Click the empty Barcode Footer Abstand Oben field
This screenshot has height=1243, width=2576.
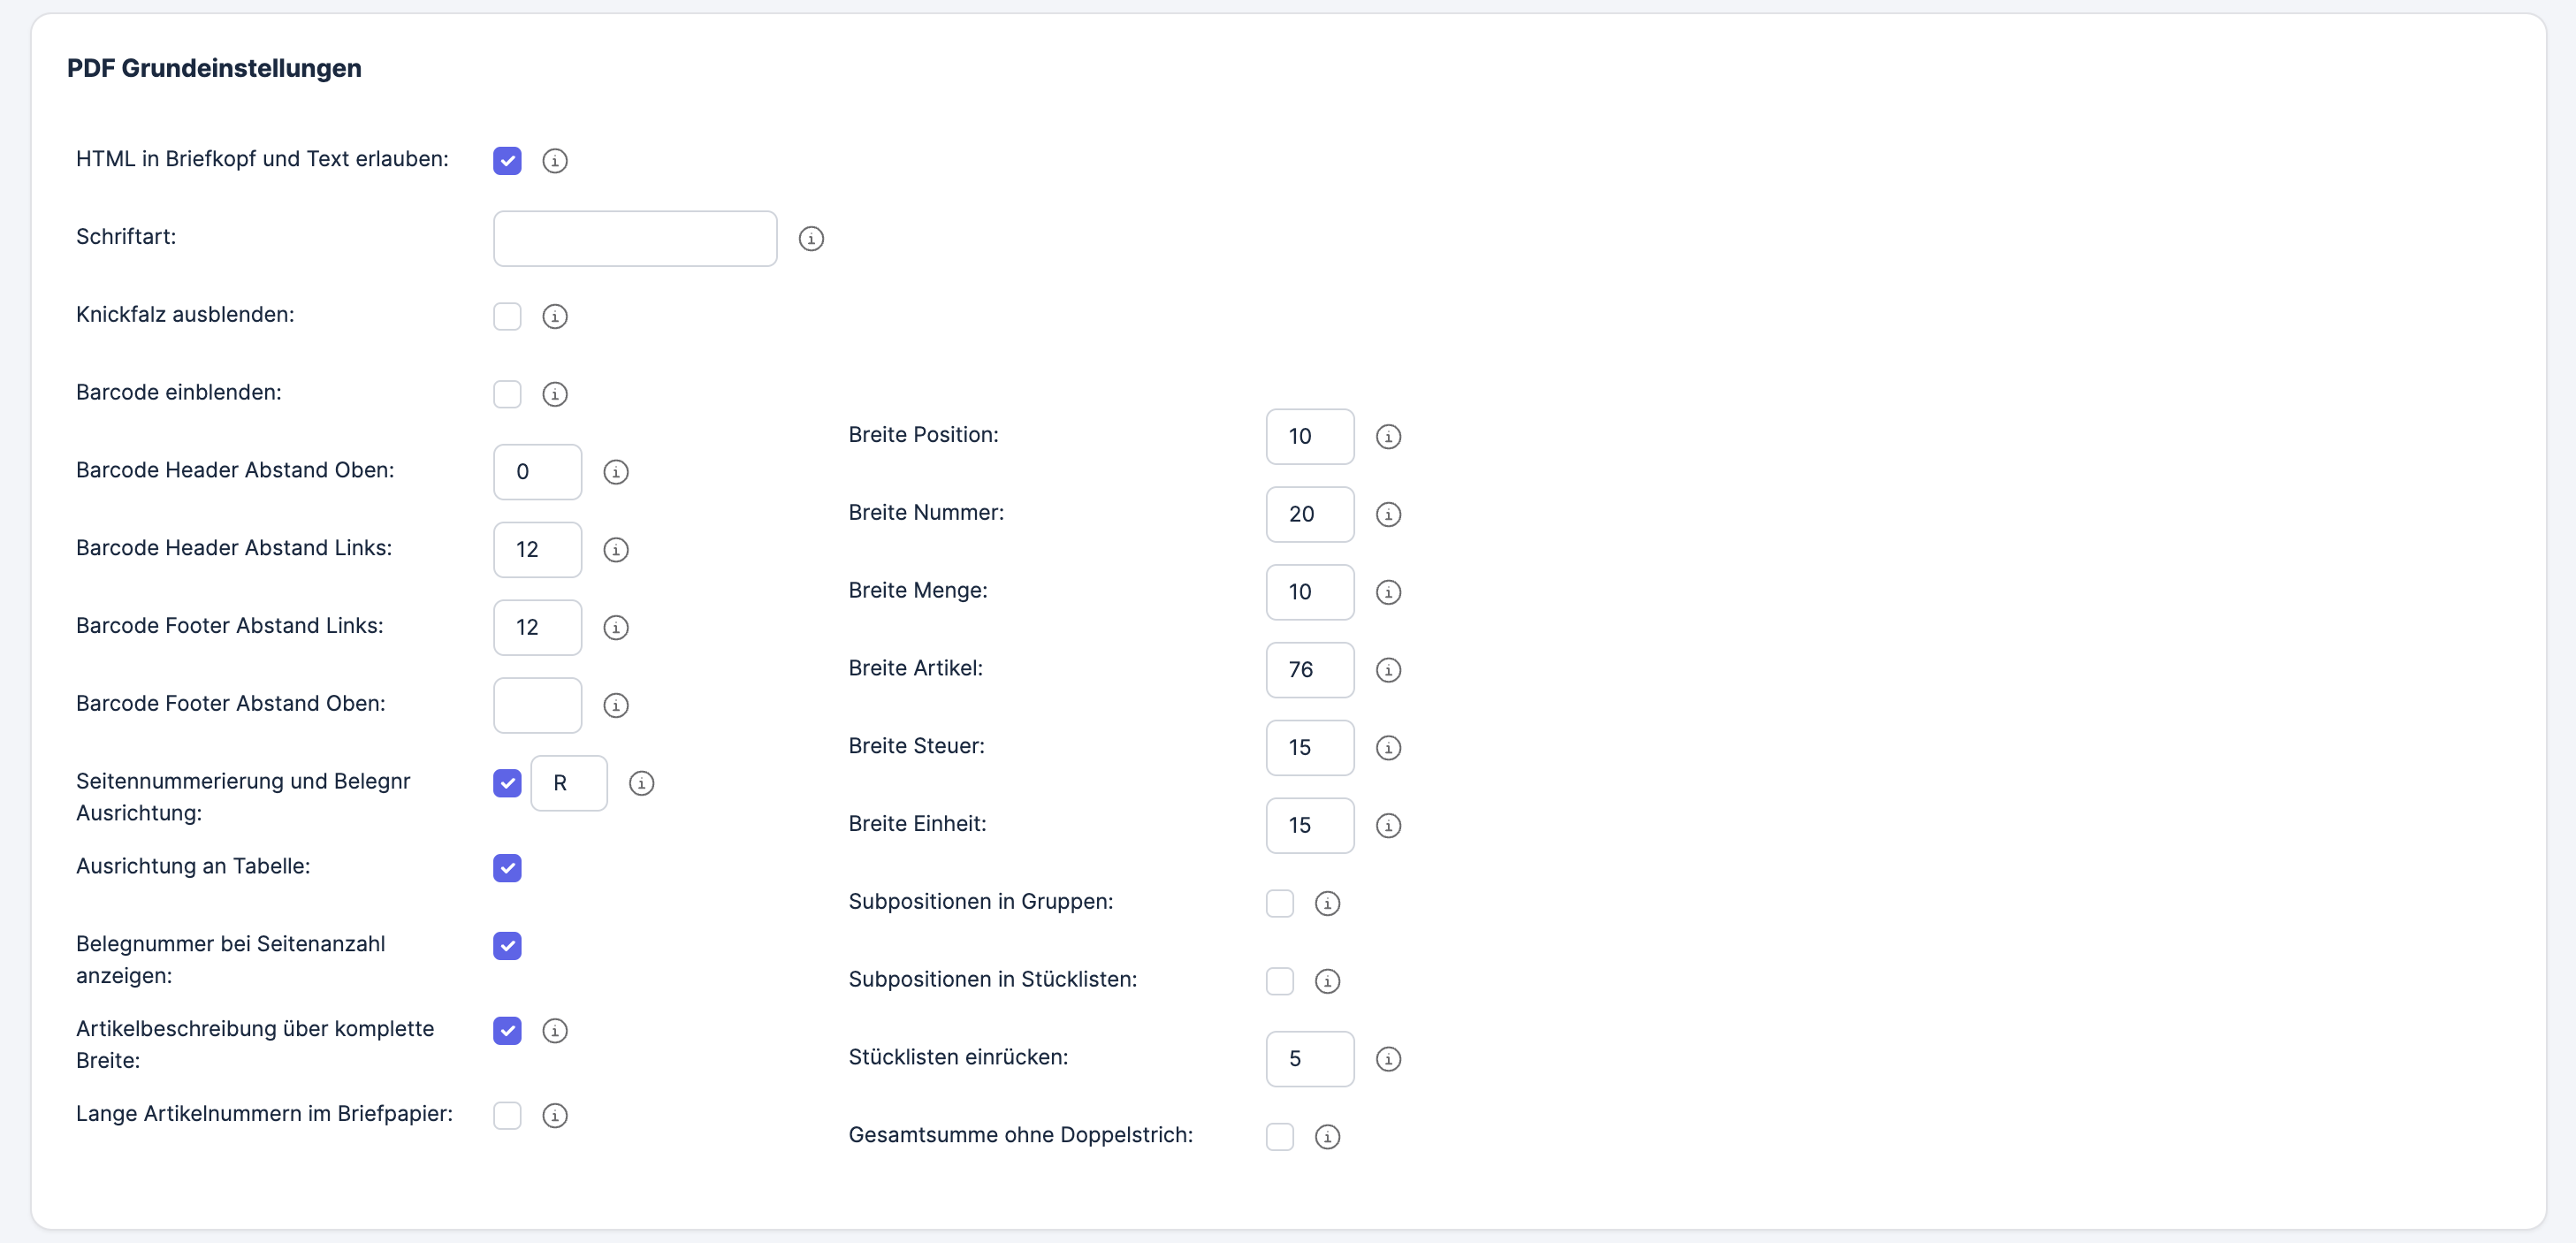pos(537,705)
